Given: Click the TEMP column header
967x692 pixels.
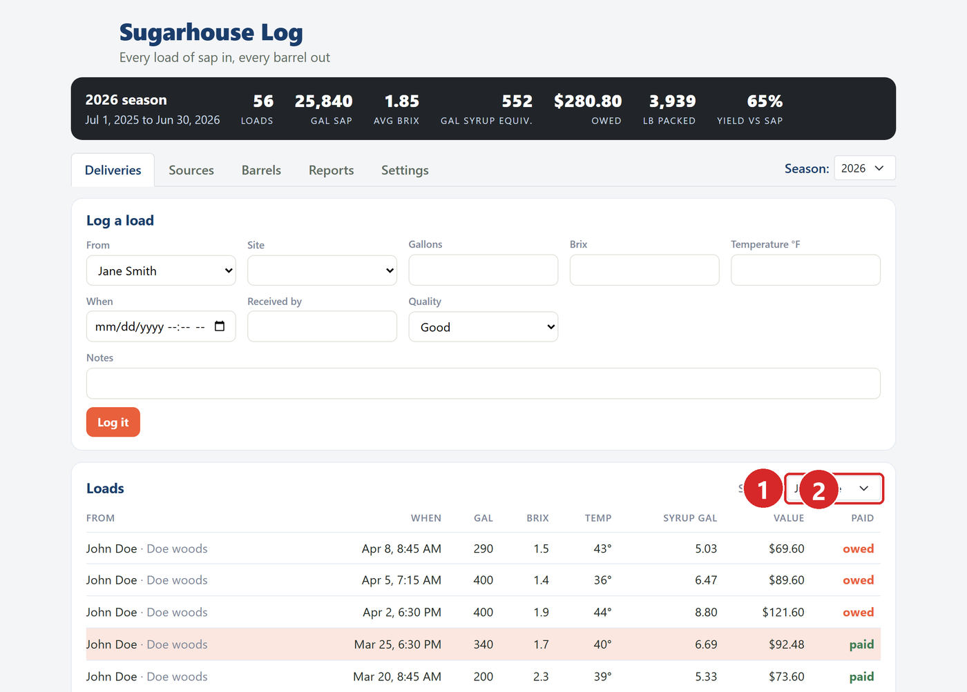Looking at the screenshot, I should point(598,518).
